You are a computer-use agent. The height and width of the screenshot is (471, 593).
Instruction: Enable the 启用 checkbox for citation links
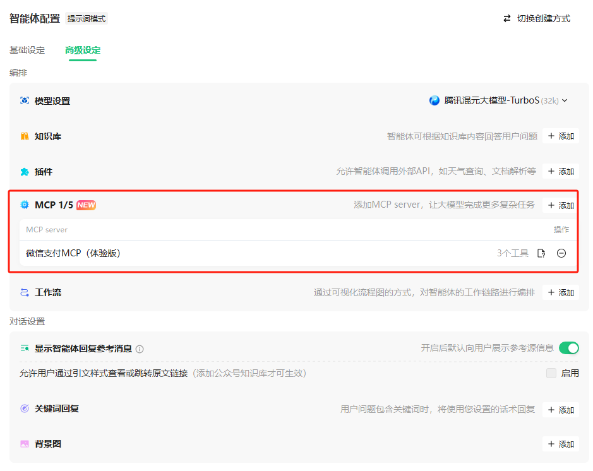[x=552, y=373]
